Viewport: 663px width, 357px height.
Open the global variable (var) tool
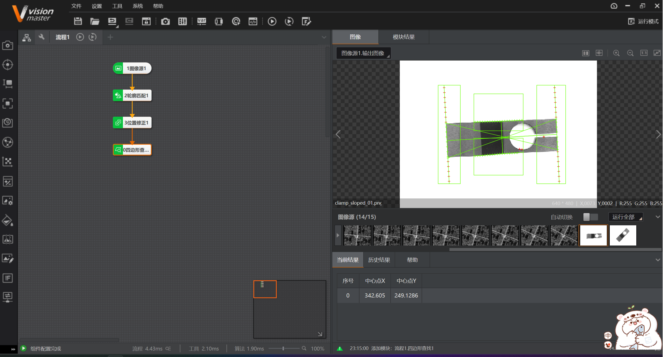coord(202,21)
